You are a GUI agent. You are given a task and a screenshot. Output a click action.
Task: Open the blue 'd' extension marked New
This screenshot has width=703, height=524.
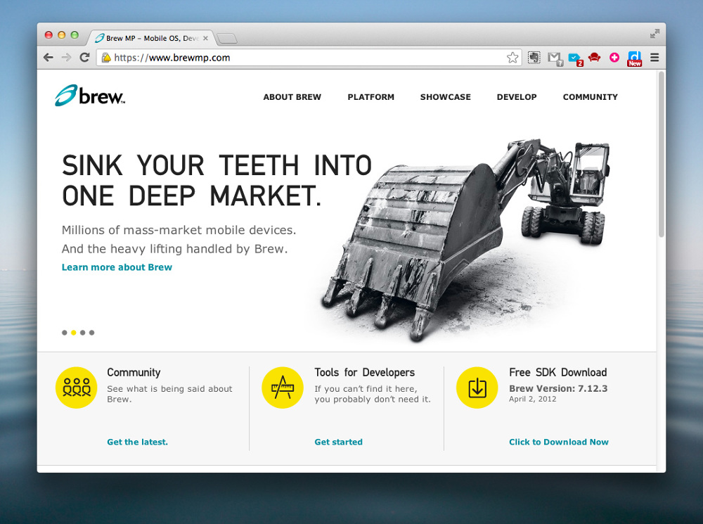tap(634, 59)
